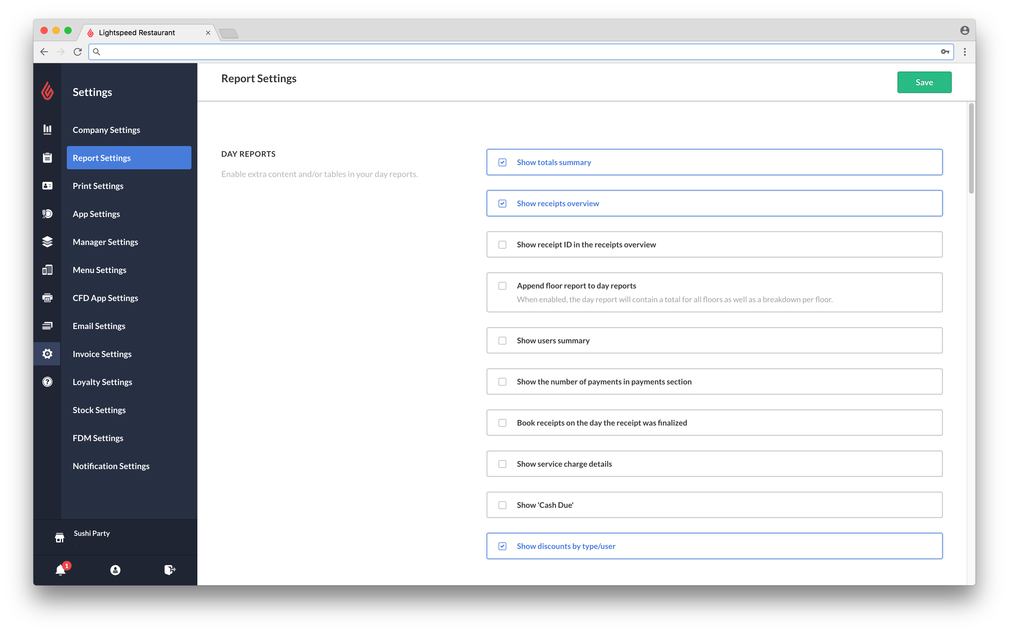Click the Menu Settings icon

47,270
